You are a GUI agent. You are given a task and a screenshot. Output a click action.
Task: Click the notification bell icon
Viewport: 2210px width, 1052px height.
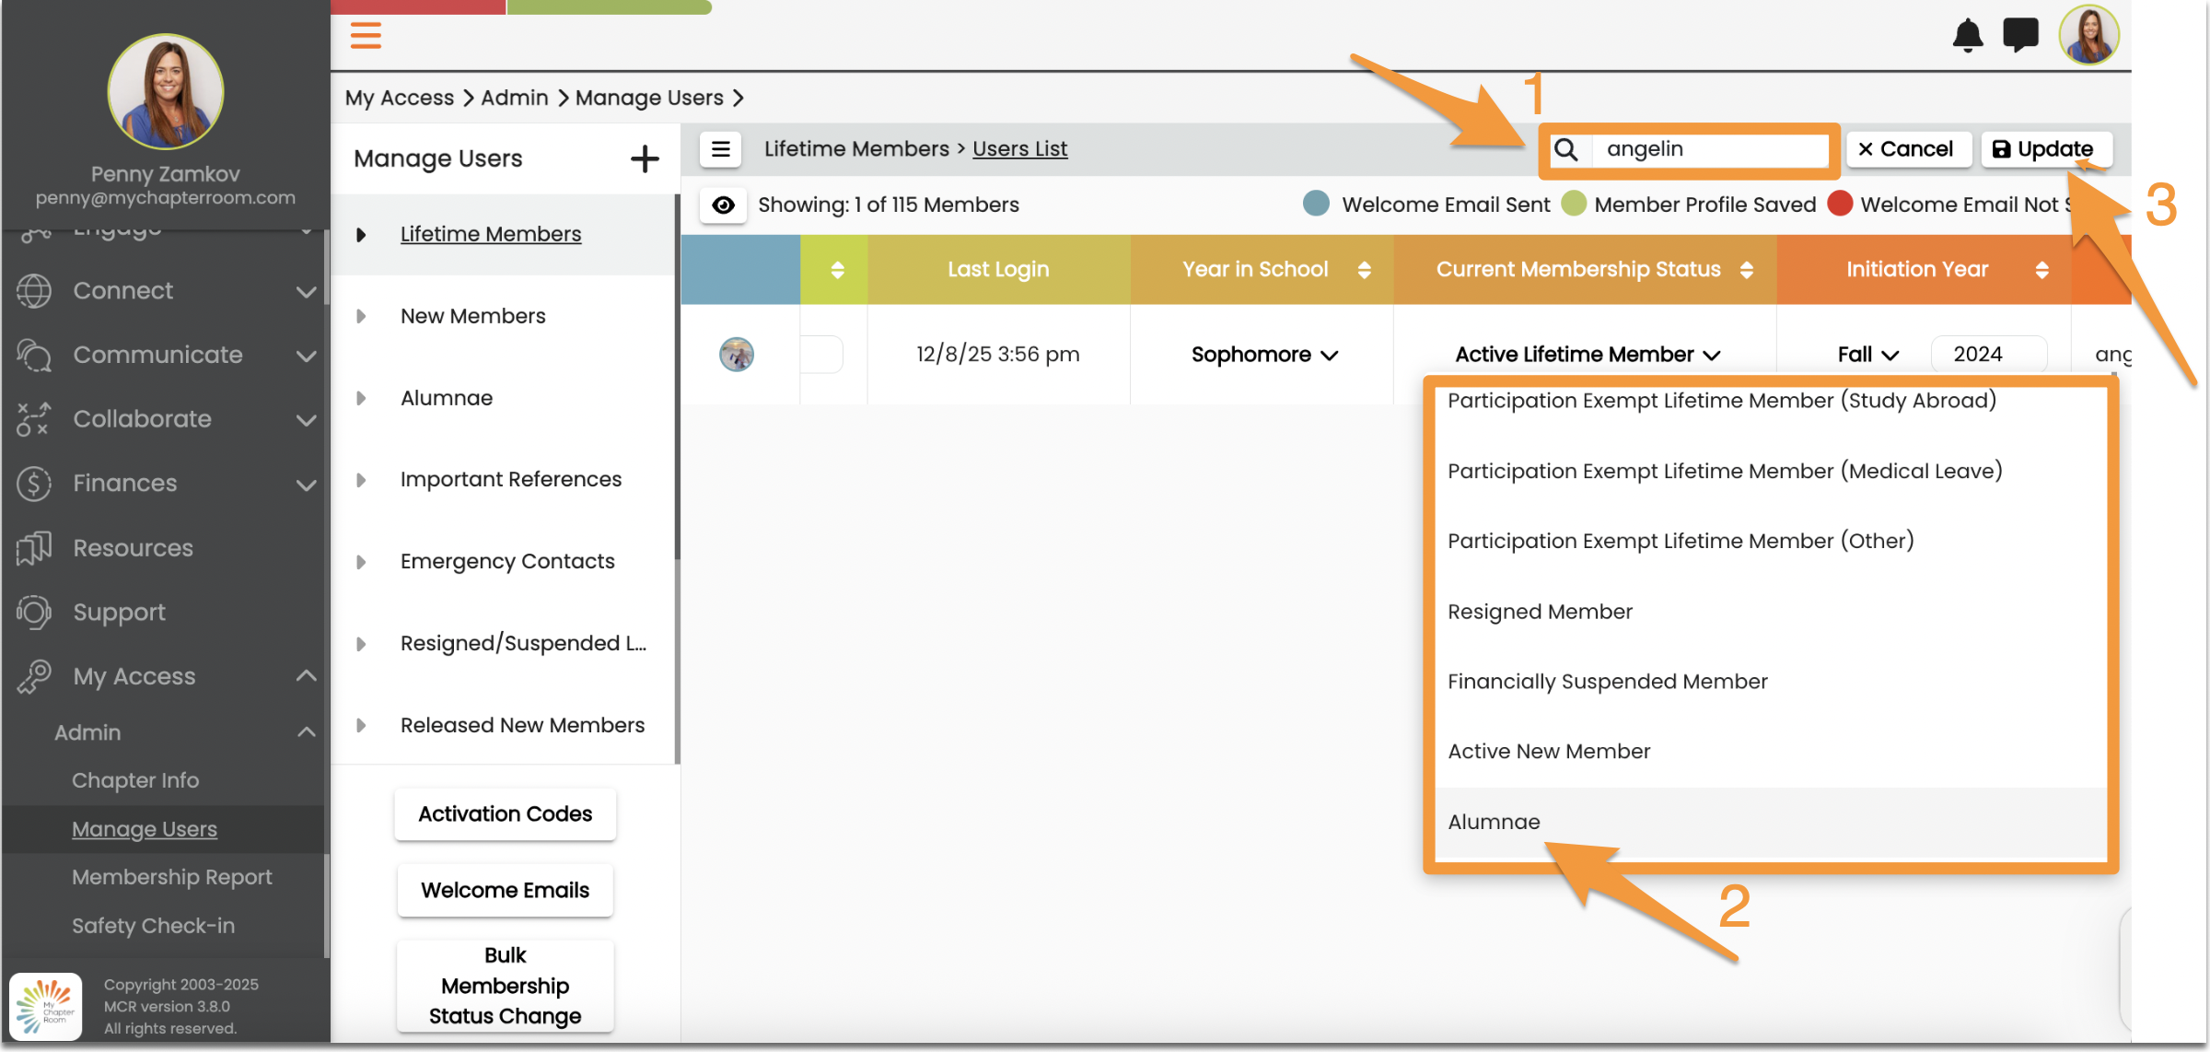1967,36
